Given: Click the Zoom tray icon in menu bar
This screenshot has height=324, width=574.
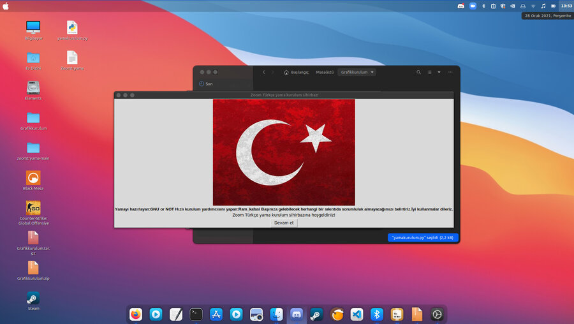Looking at the screenshot, I should 473,6.
